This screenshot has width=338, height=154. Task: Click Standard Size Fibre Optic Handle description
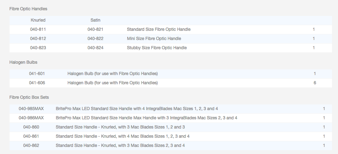(158, 29)
